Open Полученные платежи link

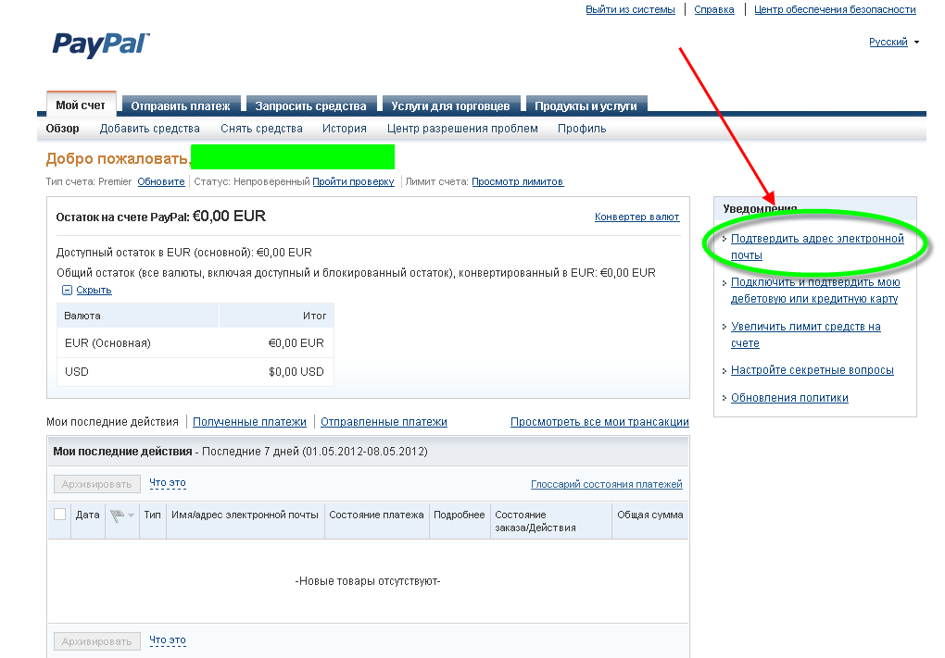249,422
